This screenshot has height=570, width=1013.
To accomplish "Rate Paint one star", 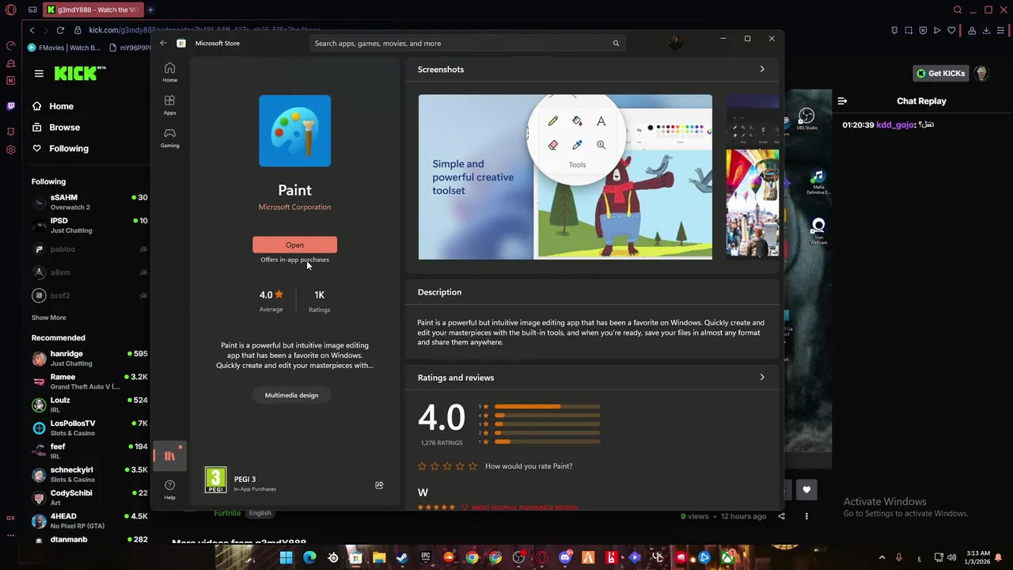I will (x=422, y=466).
